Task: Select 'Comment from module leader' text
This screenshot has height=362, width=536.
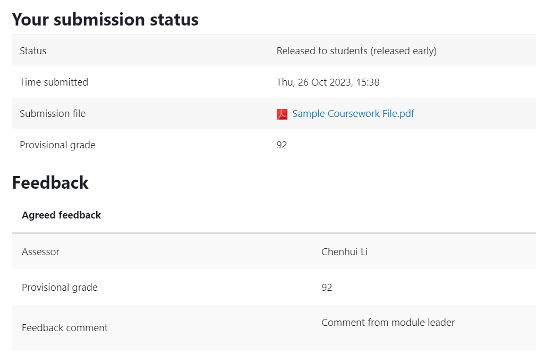Action: (x=387, y=322)
